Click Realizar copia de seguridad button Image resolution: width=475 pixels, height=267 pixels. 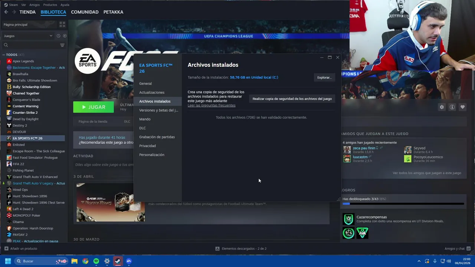point(292,99)
